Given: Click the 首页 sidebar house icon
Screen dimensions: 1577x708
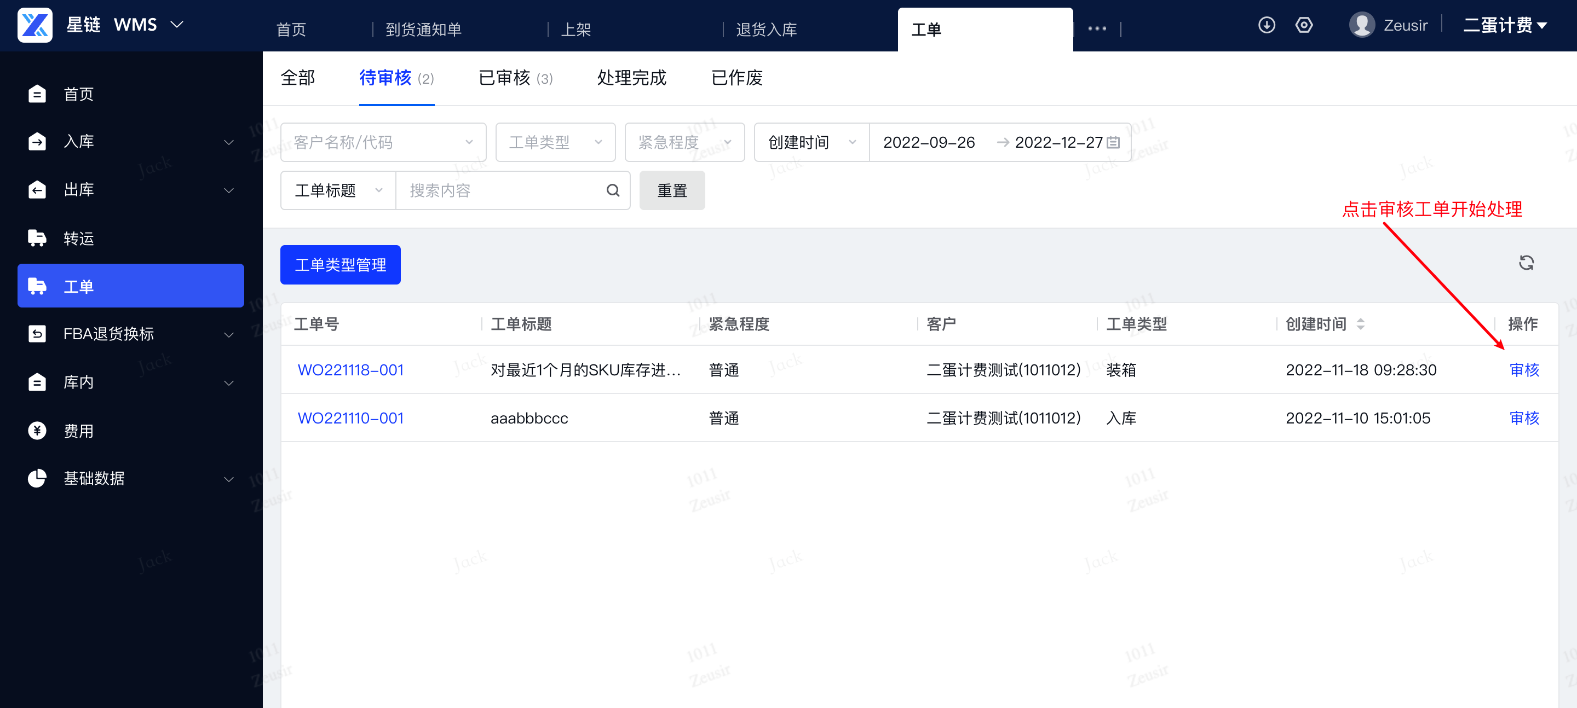Looking at the screenshot, I should tap(37, 94).
